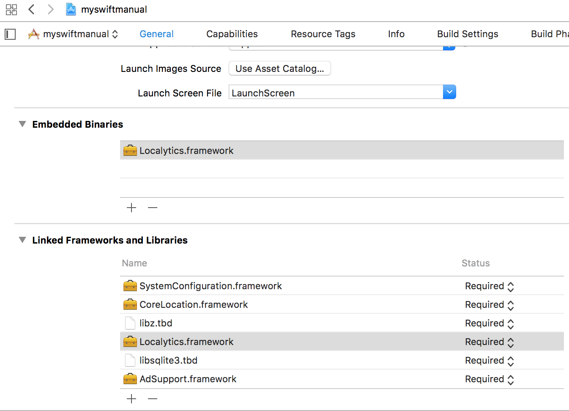Go back using the left chevron
Viewport: 569px width, 411px height.
coord(31,9)
